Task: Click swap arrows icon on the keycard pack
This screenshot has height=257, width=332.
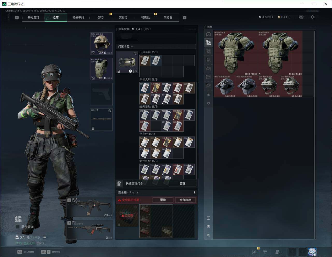Action: pyautogui.click(x=135, y=53)
